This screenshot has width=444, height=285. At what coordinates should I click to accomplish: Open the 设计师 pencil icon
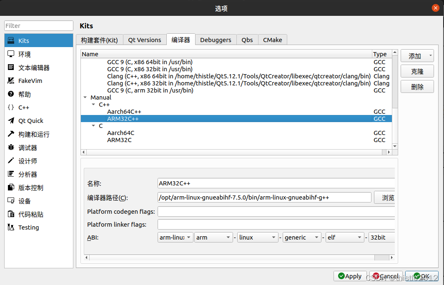(x=11, y=161)
